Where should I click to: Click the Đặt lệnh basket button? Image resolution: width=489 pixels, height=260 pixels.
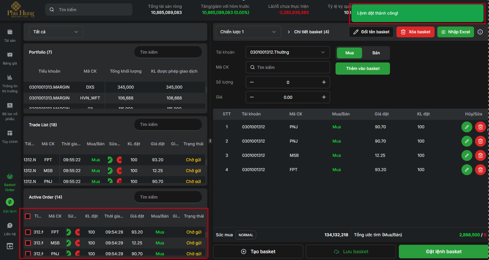pos(443,252)
